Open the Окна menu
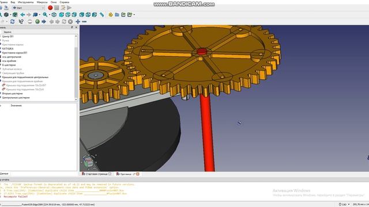Screen dimensions: 369x207 [54, 2]
